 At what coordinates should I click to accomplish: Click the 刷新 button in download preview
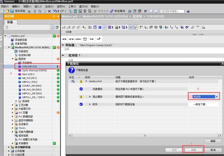213,141
